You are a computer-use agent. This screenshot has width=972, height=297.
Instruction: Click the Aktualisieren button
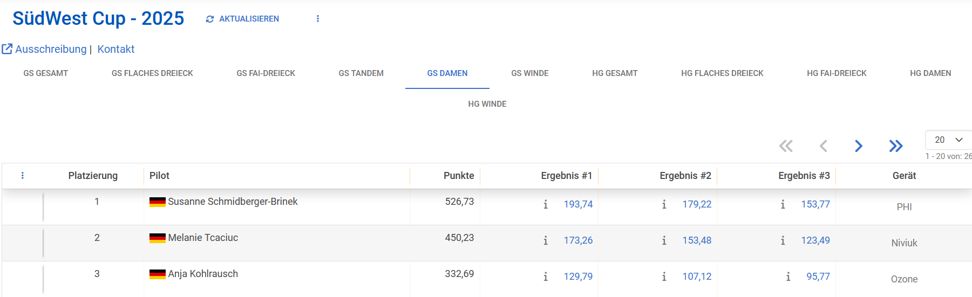click(x=249, y=19)
